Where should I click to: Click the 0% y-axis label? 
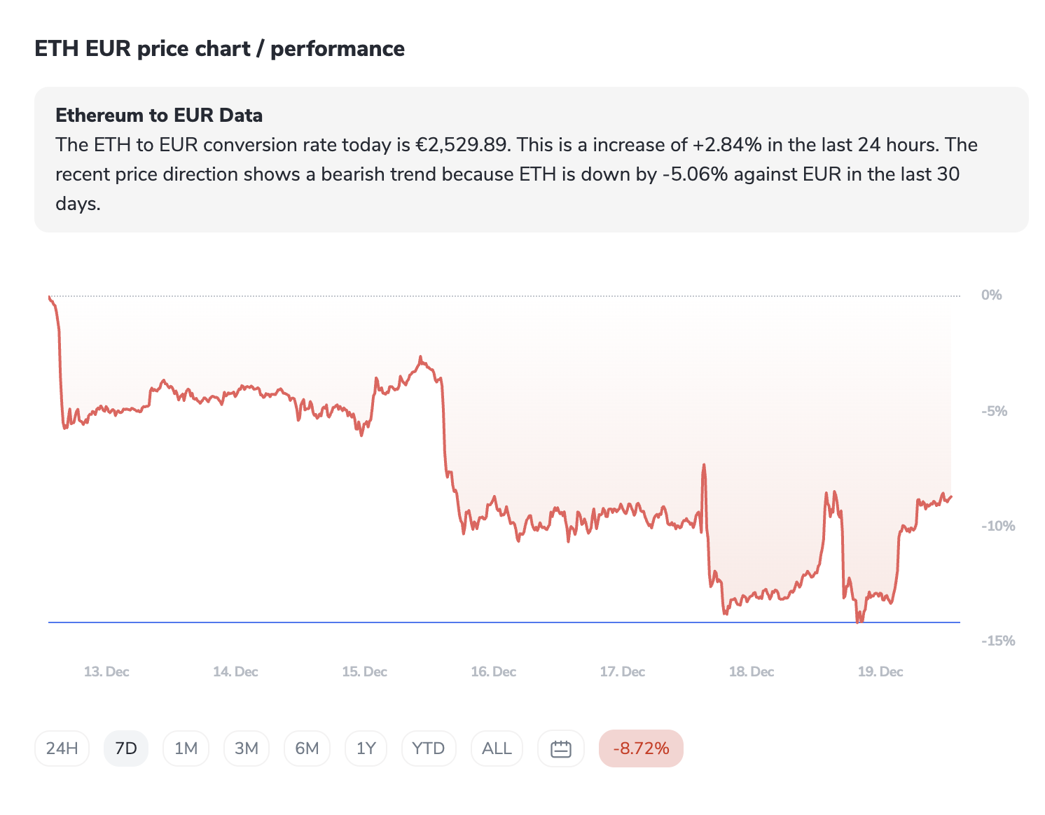pos(992,295)
